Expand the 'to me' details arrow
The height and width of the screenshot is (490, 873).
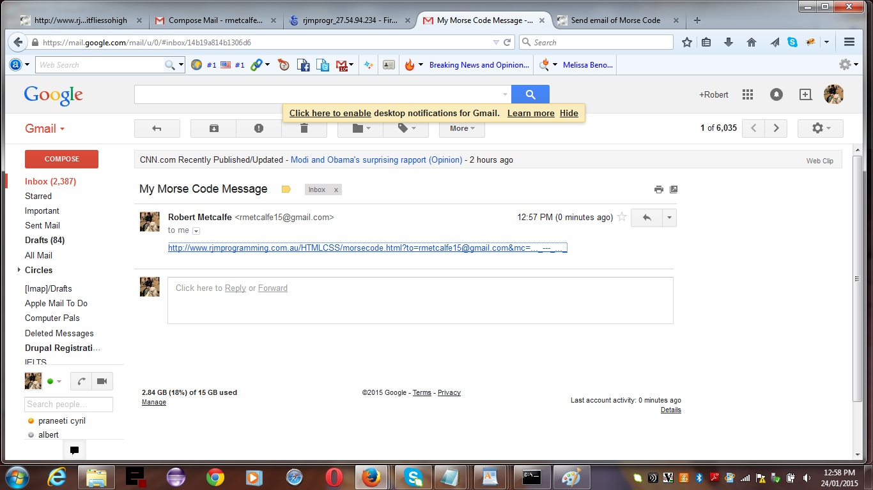click(196, 231)
